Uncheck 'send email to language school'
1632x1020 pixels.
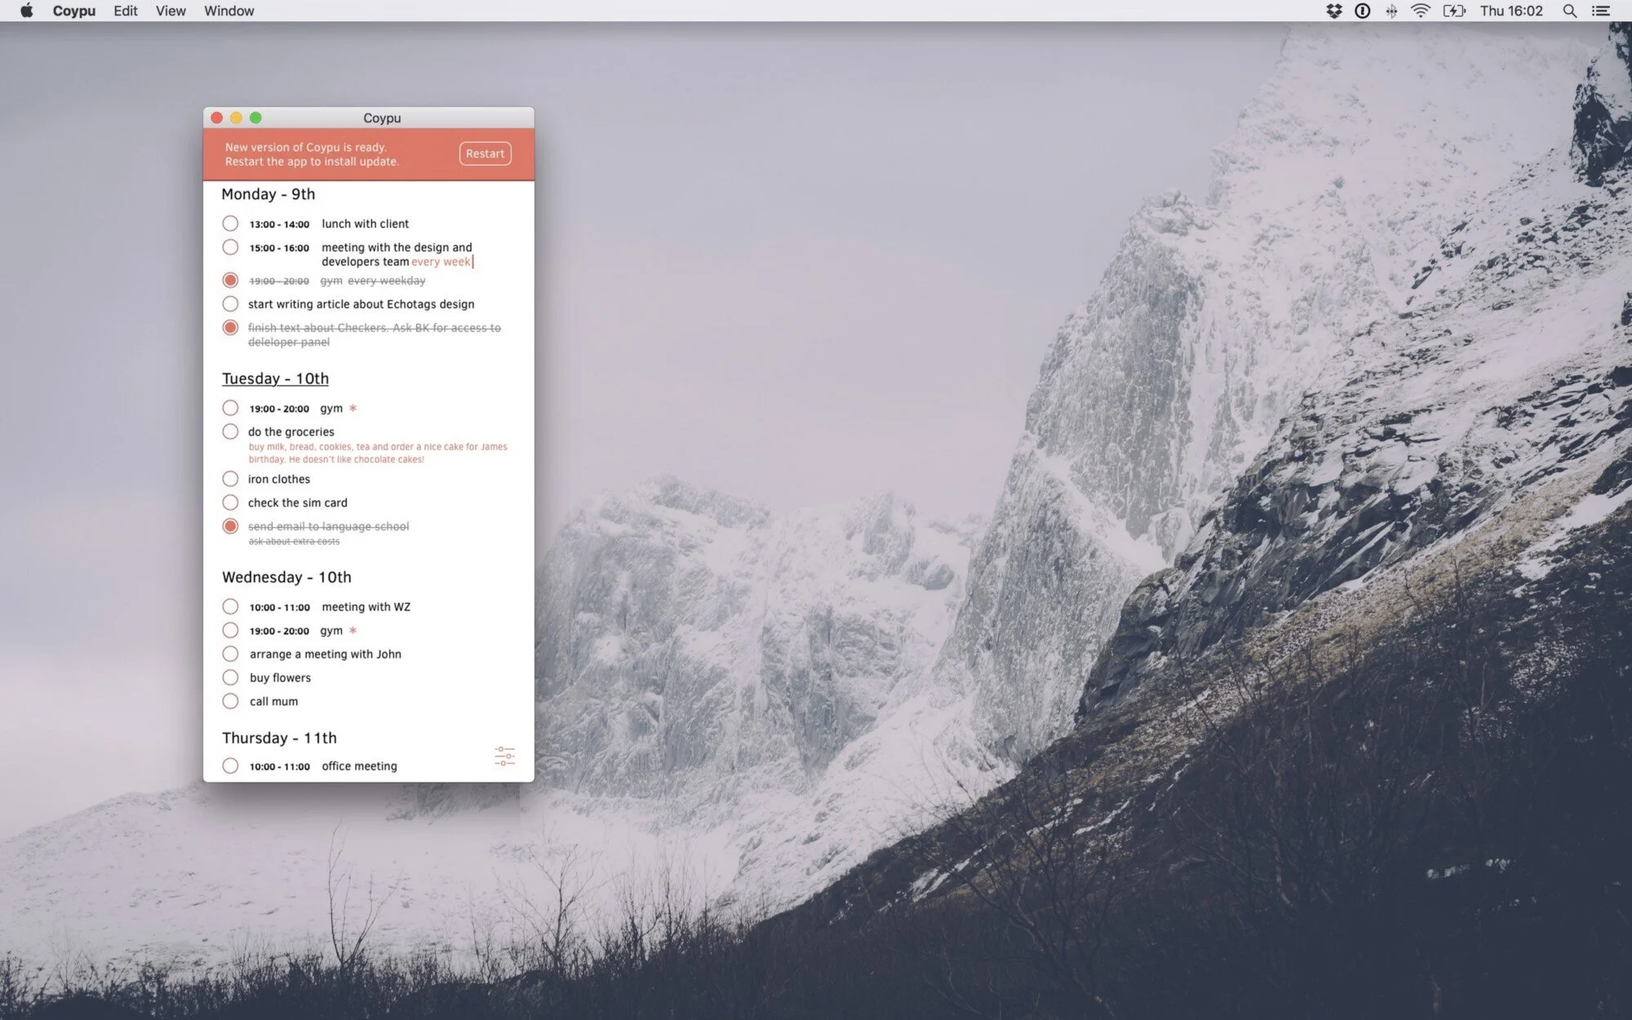[230, 526]
